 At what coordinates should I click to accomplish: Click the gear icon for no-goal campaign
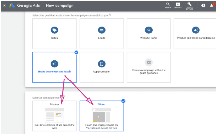click(x=149, y=63)
